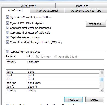Disable Capitalize names of days
107x105 pixels.
click(7, 37)
